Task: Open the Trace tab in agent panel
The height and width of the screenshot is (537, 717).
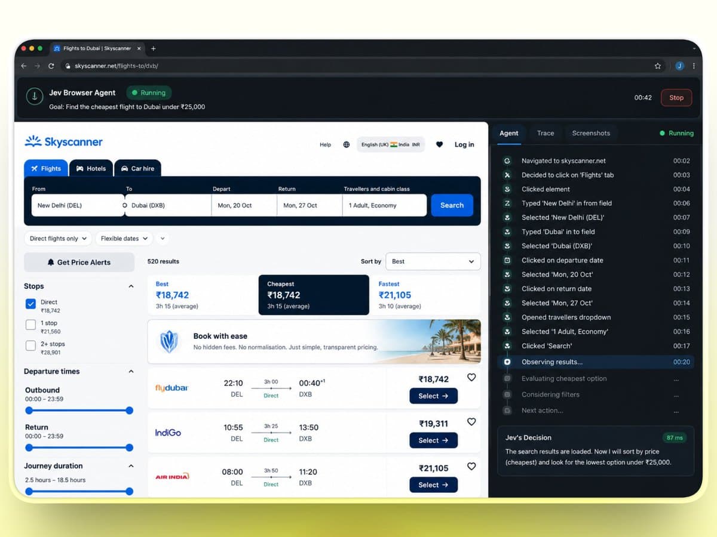Action: pos(546,133)
